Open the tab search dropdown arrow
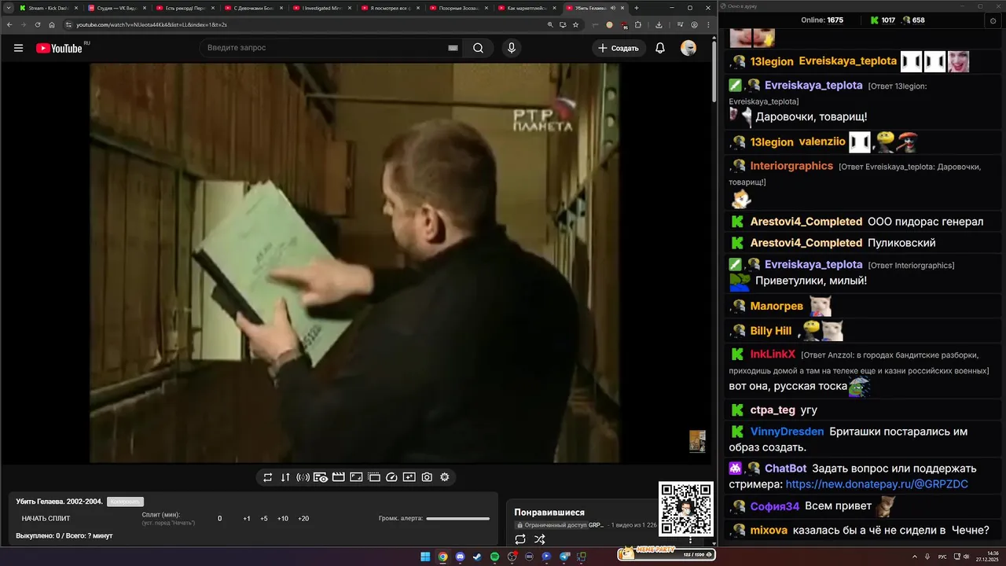The height and width of the screenshot is (566, 1006). 8,8
